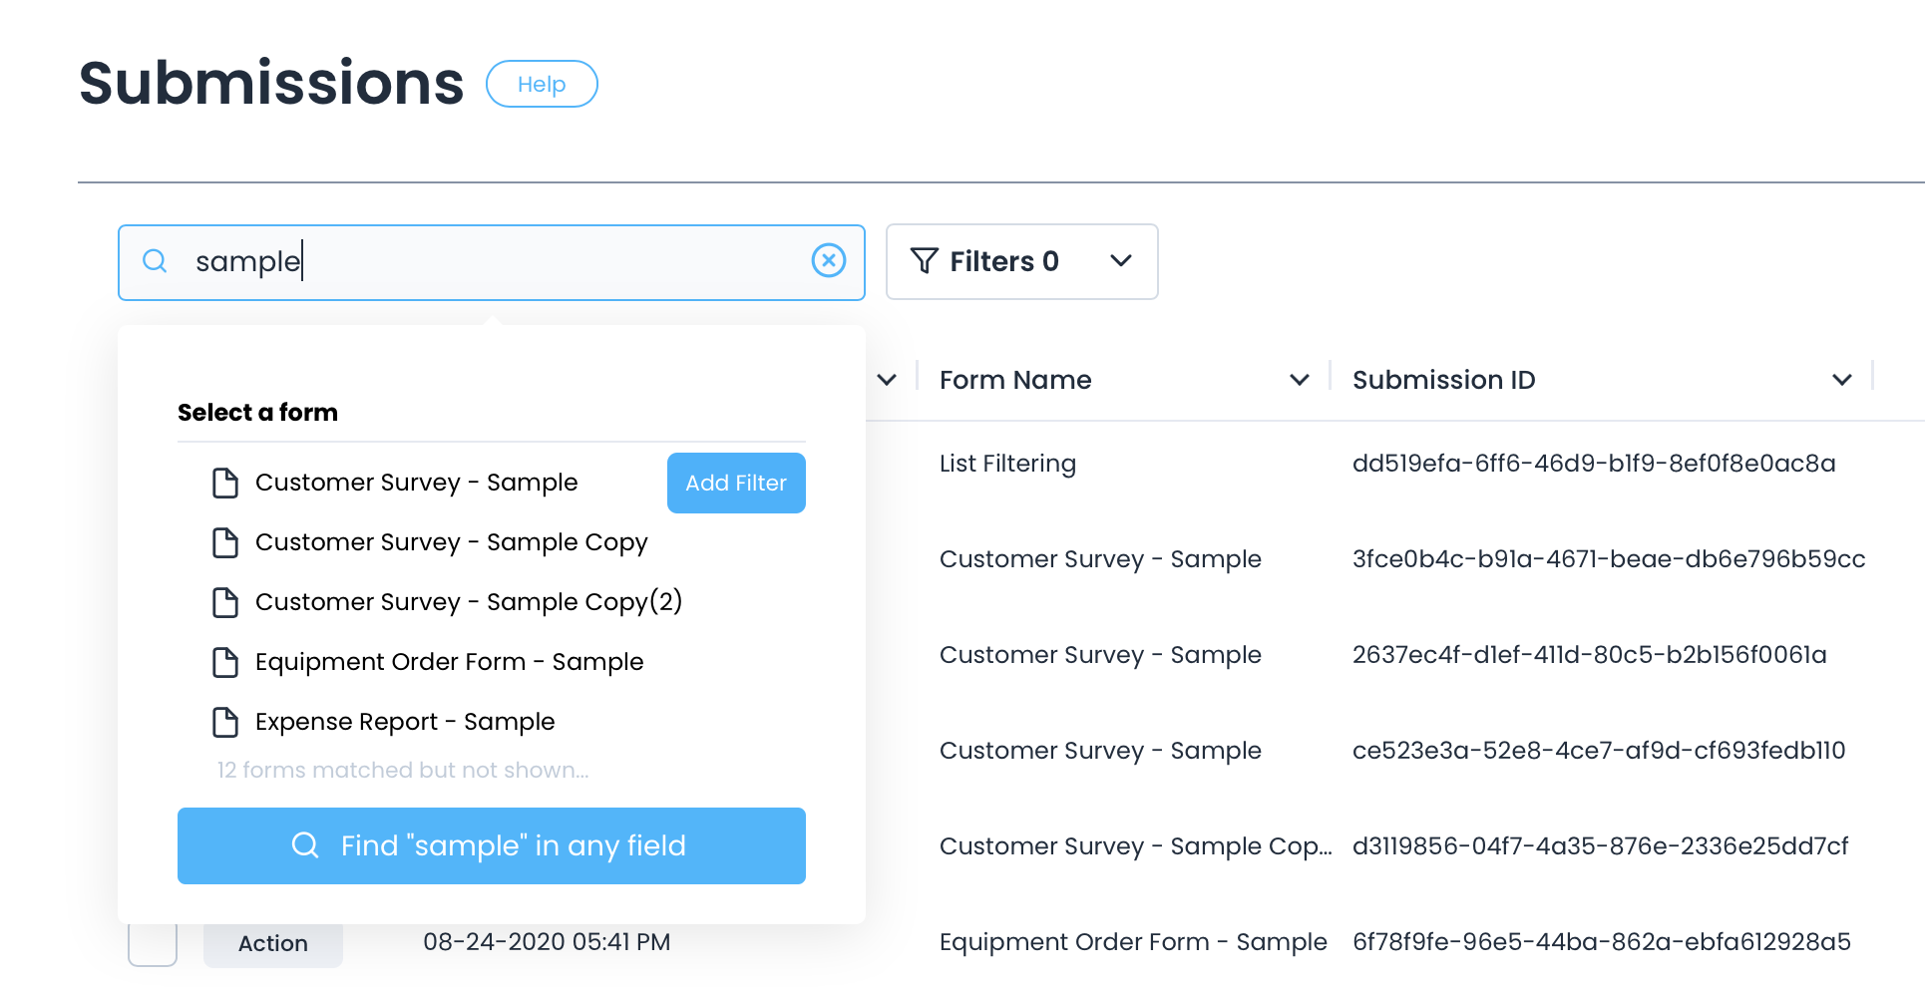Click document icon for Equipment Order Form

(x=225, y=662)
